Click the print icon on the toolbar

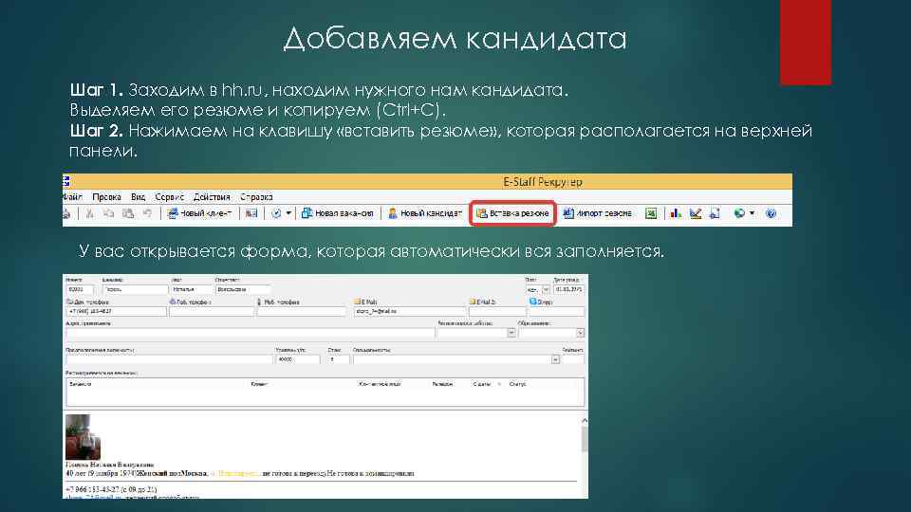pos(66,213)
